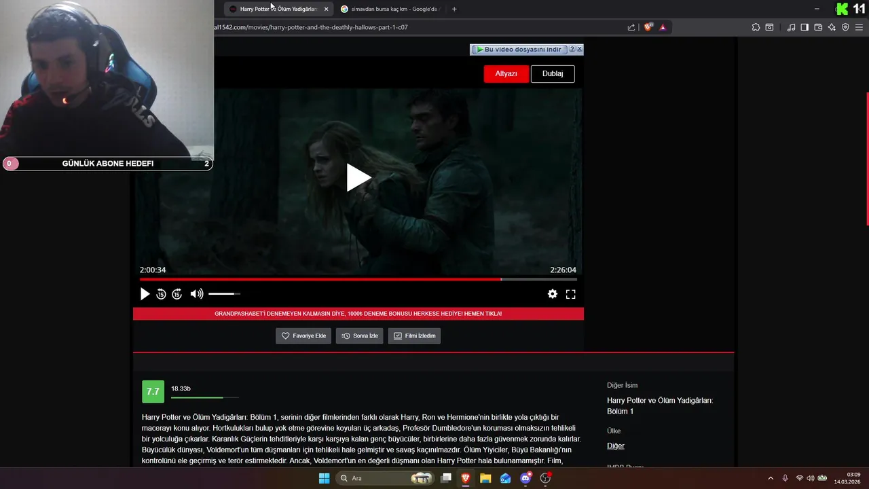Skip forward 15 seconds in the video
This screenshot has width=869, height=489.
point(177,294)
